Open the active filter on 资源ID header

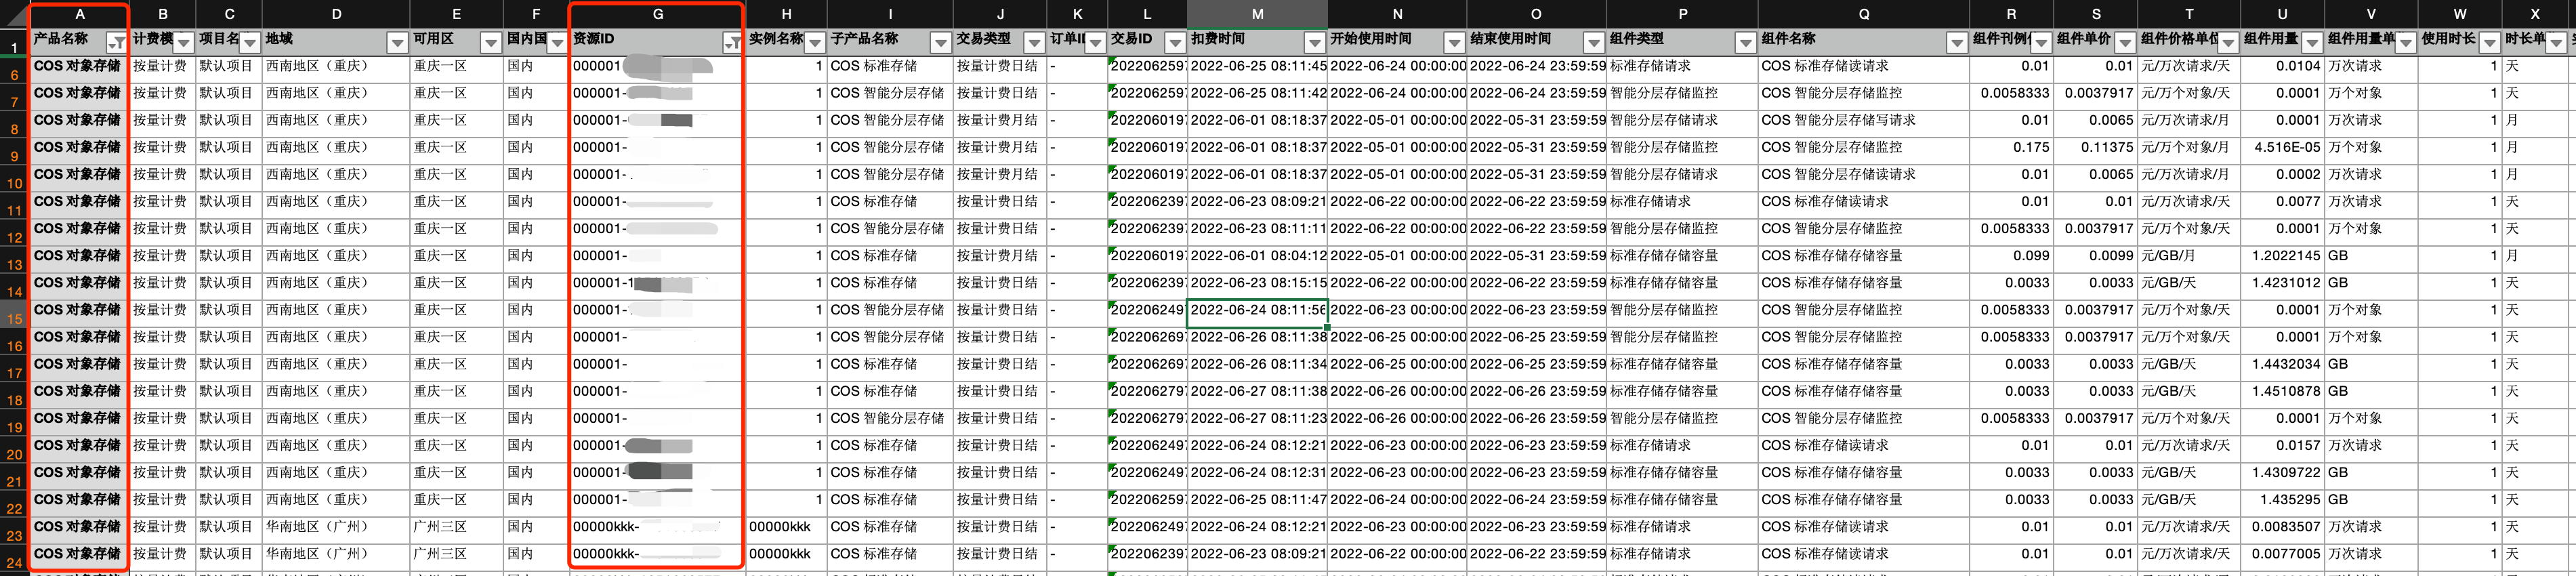(x=732, y=42)
